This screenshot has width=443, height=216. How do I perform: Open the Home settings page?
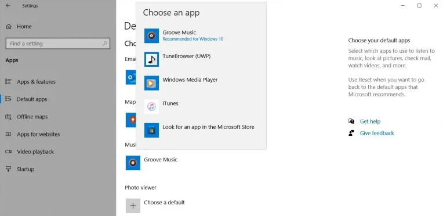(x=24, y=26)
